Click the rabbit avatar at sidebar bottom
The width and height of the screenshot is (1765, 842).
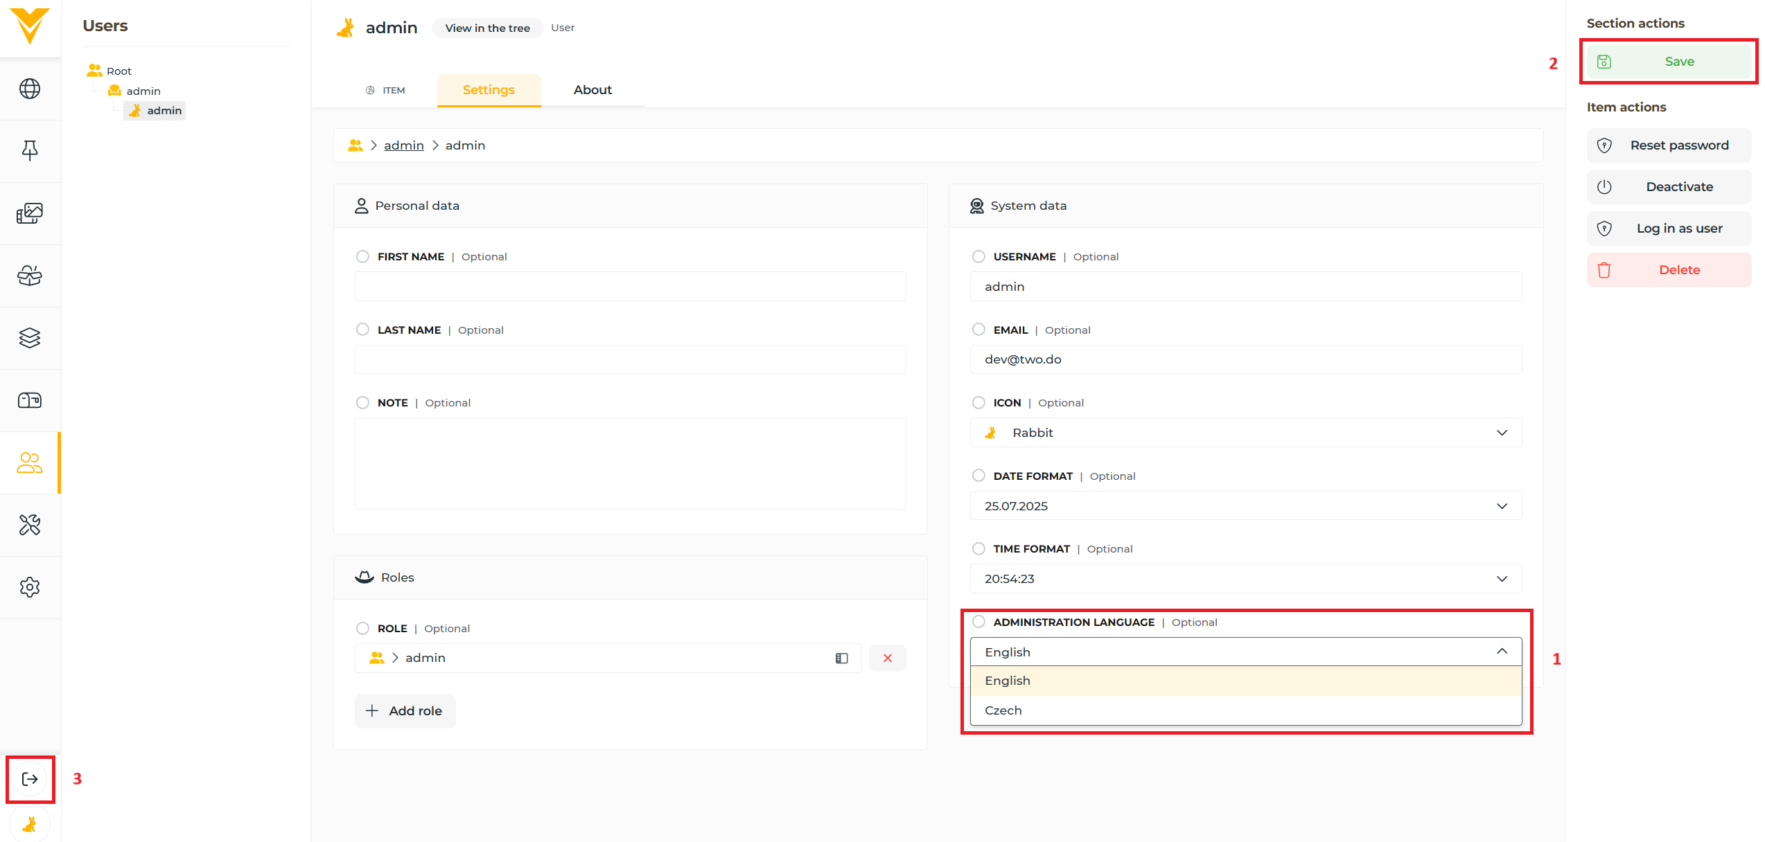[x=30, y=824]
